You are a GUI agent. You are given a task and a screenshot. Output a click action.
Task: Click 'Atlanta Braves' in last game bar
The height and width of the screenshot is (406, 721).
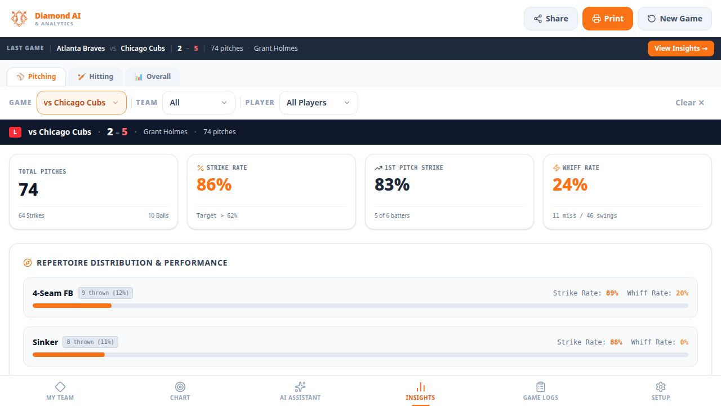click(81, 48)
